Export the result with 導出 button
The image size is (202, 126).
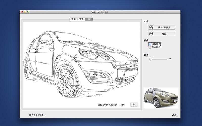(x=162, y=34)
